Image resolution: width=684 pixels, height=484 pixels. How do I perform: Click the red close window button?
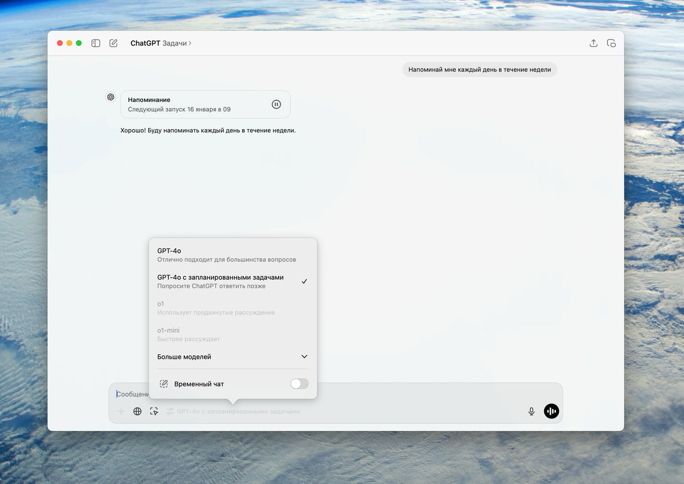pyautogui.click(x=60, y=43)
